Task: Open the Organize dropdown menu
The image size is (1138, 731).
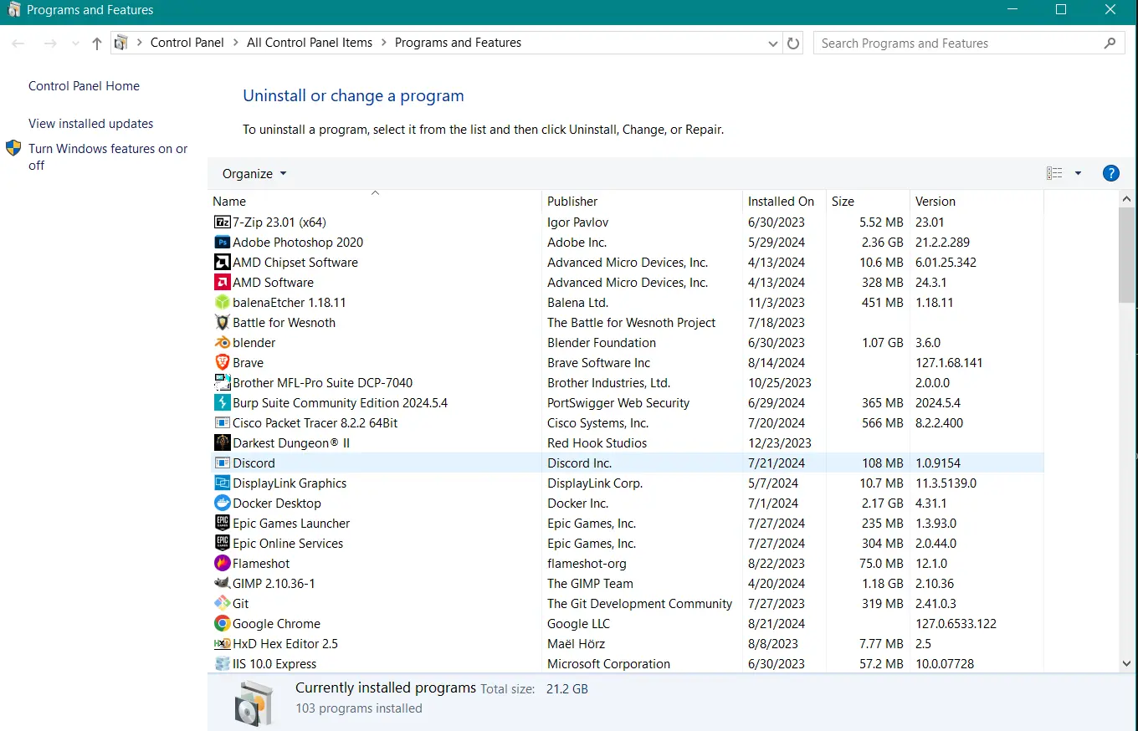Action: point(254,174)
